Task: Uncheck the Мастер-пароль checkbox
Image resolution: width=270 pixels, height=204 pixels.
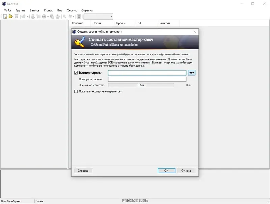Action: click(x=76, y=73)
